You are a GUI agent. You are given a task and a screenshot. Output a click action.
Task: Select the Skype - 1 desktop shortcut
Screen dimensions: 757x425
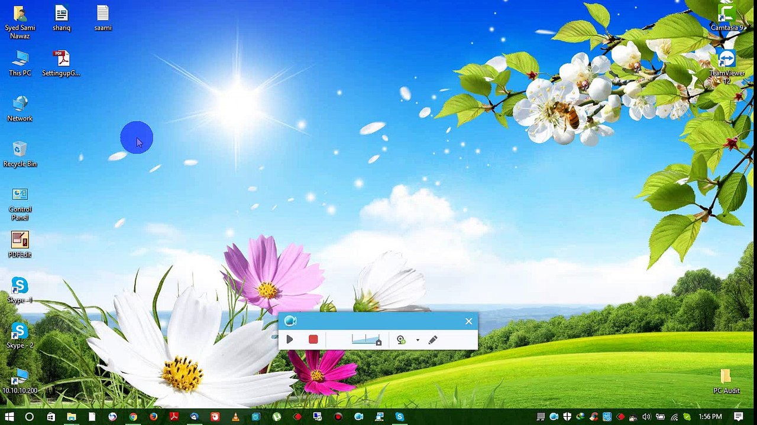(20, 290)
